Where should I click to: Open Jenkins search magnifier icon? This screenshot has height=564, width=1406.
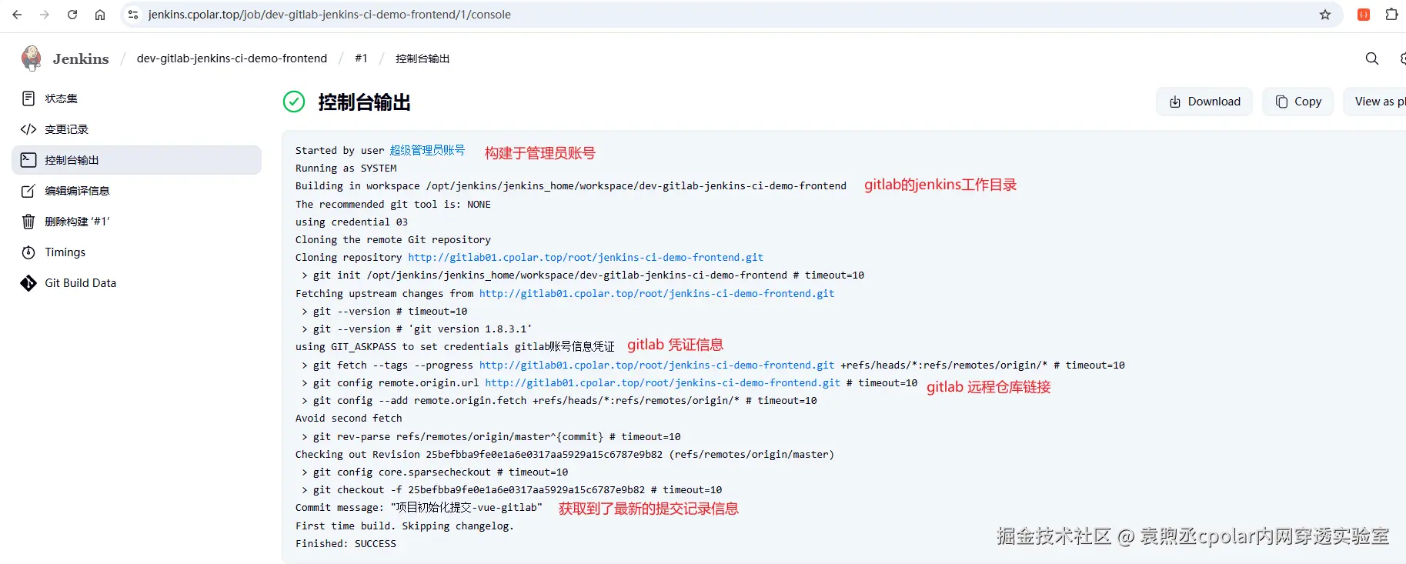[x=1372, y=58]
